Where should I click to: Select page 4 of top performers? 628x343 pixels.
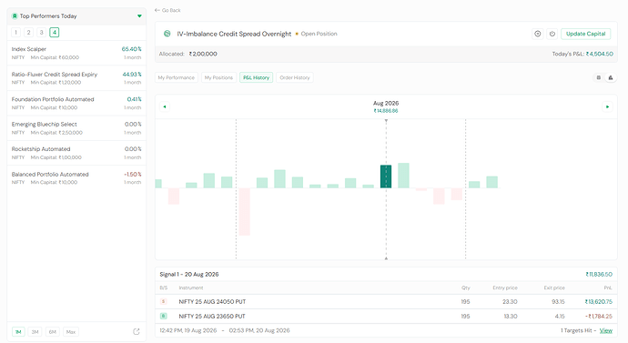(x=54, y=33)
